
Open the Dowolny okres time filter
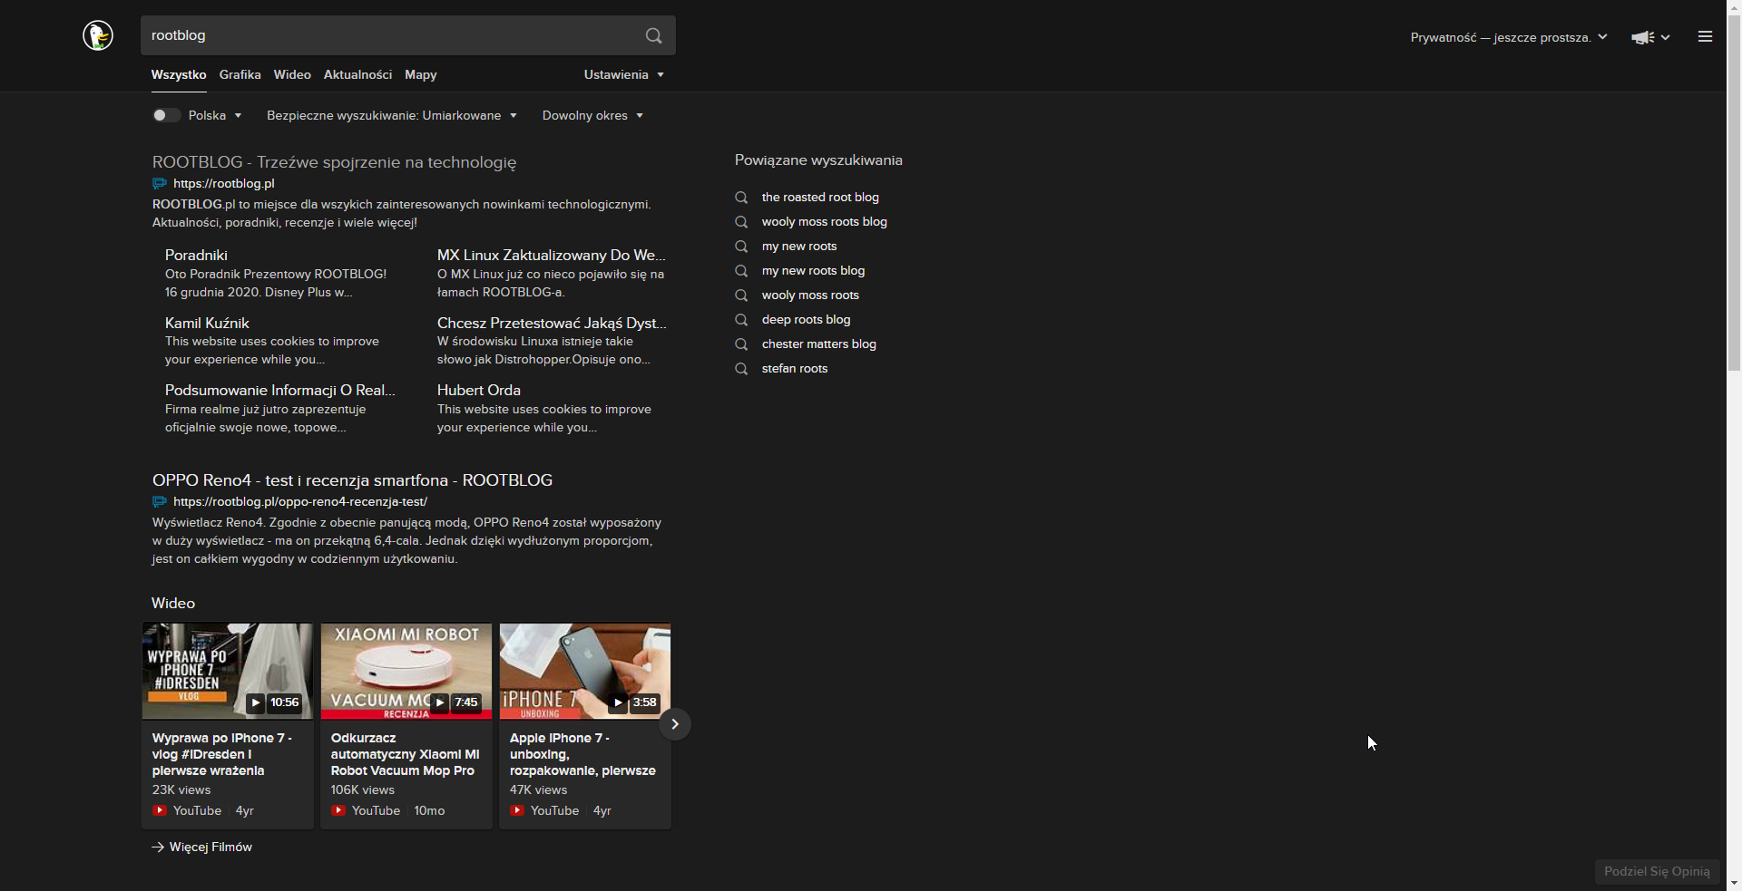(x=592, y=115)
